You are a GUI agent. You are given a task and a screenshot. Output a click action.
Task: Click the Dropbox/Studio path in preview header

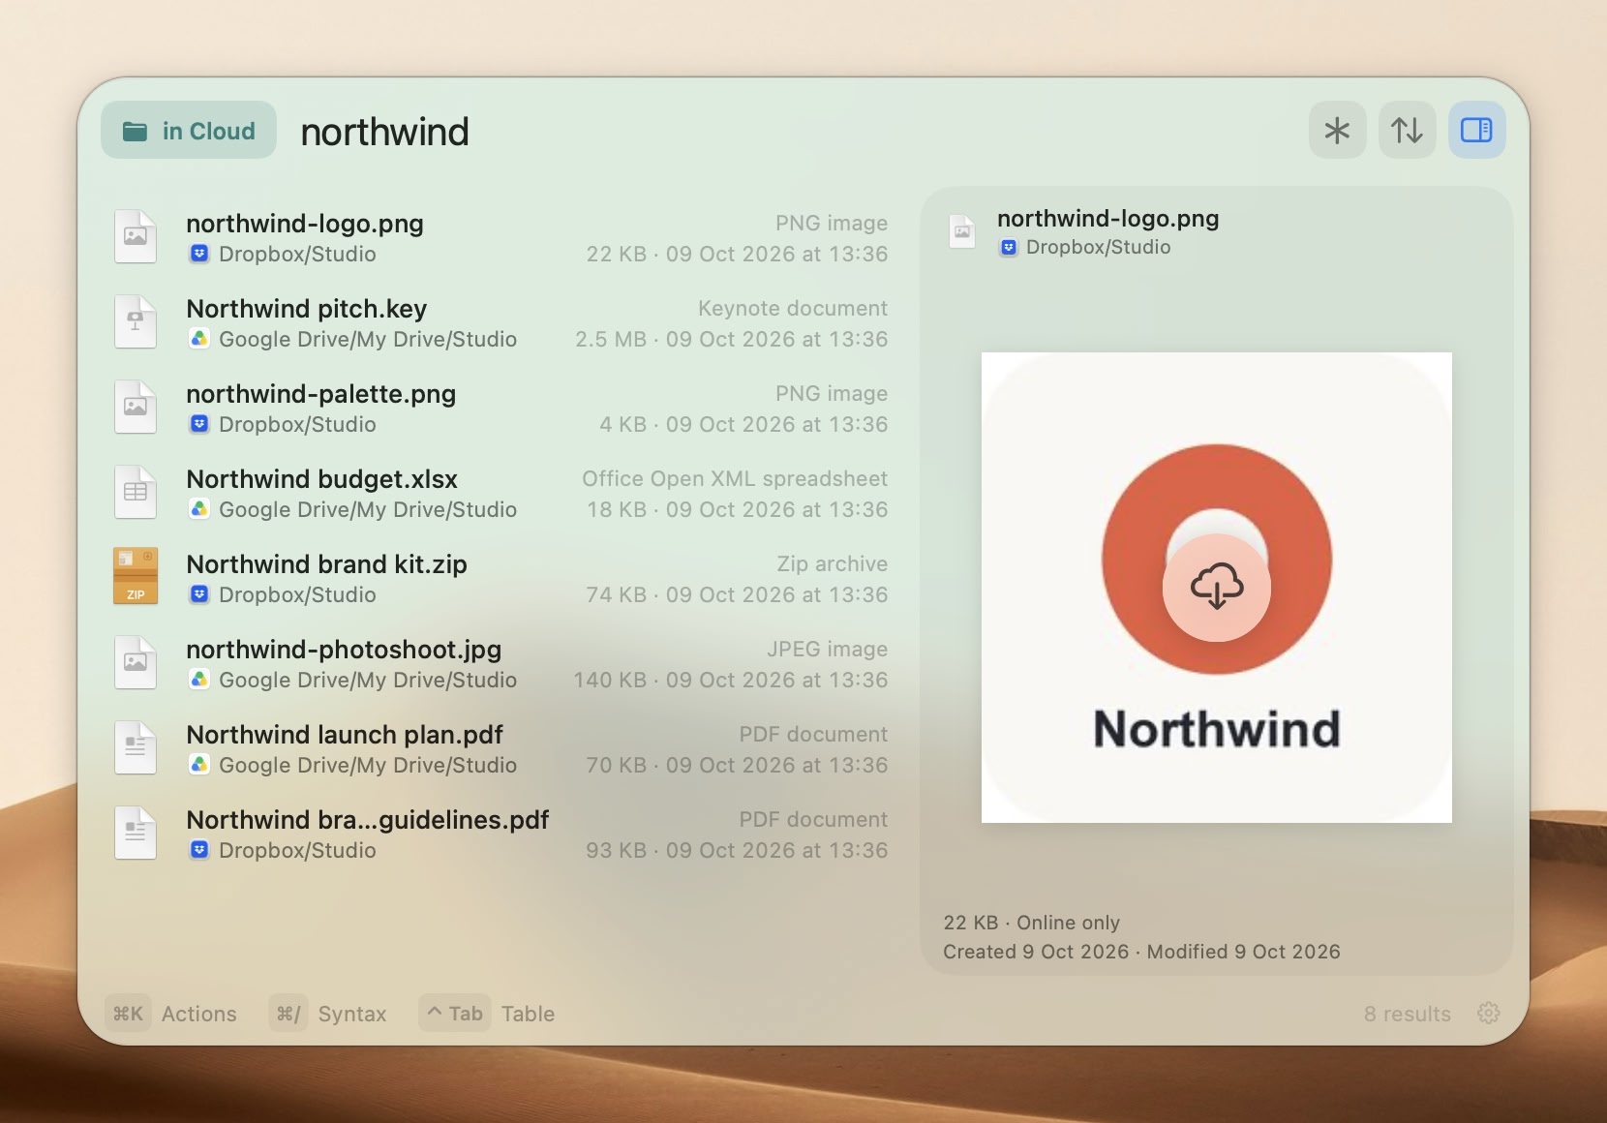click(x=1099, y=247)
